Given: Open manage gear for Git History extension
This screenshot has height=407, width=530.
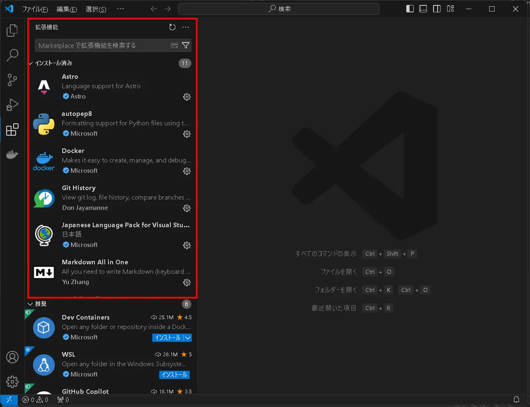Looking at the screenshot, I should pyautogui.click(x=187, y=208).
